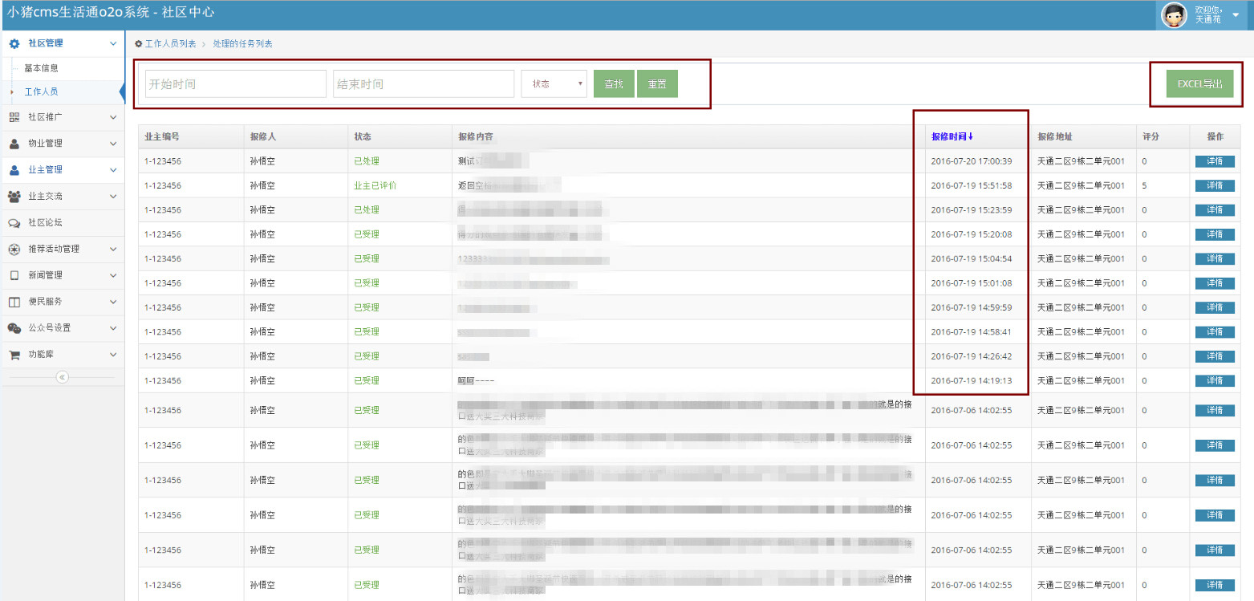Click the user avatar in top bar

point(1175,15)
